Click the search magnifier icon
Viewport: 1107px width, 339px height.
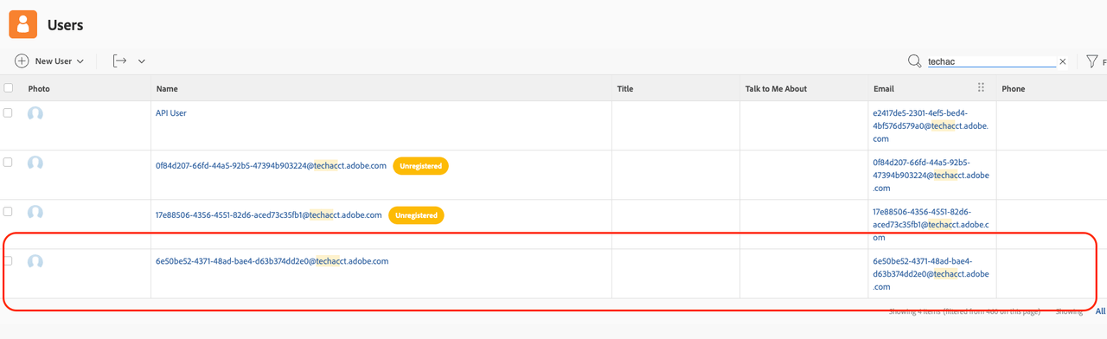[x=914, y=61]
